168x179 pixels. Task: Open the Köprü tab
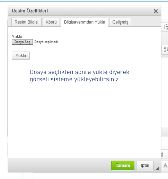[x=51, y=22]
